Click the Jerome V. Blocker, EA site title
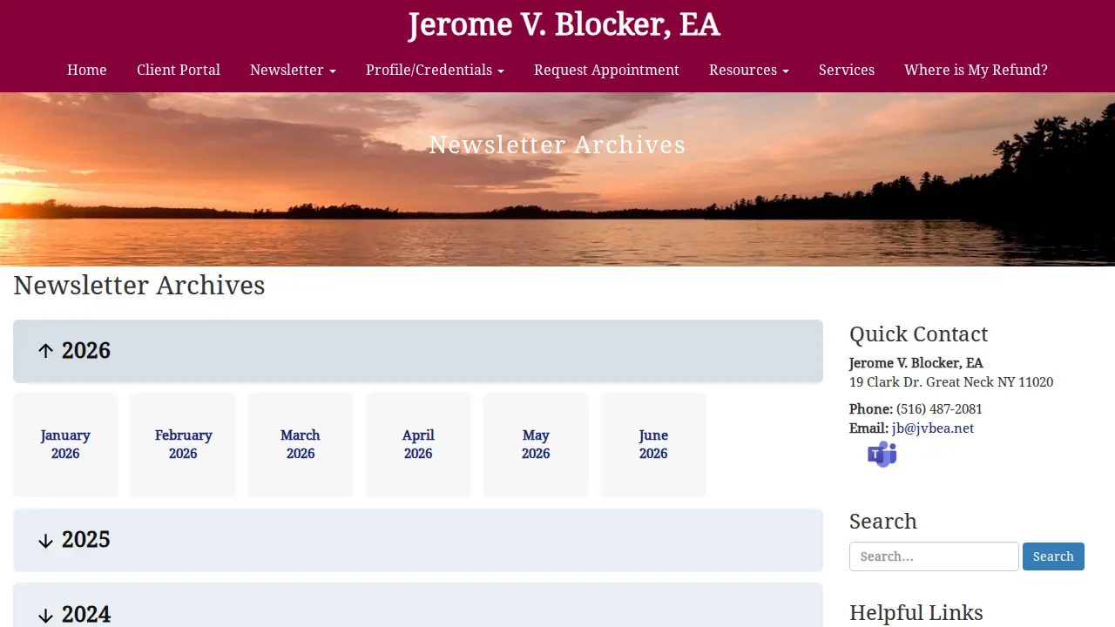The height and width of the screenshot is (627, 1115). (564, 24)
